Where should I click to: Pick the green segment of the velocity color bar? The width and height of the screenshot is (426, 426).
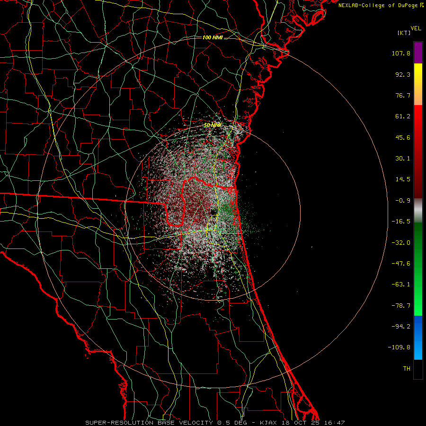418,269
